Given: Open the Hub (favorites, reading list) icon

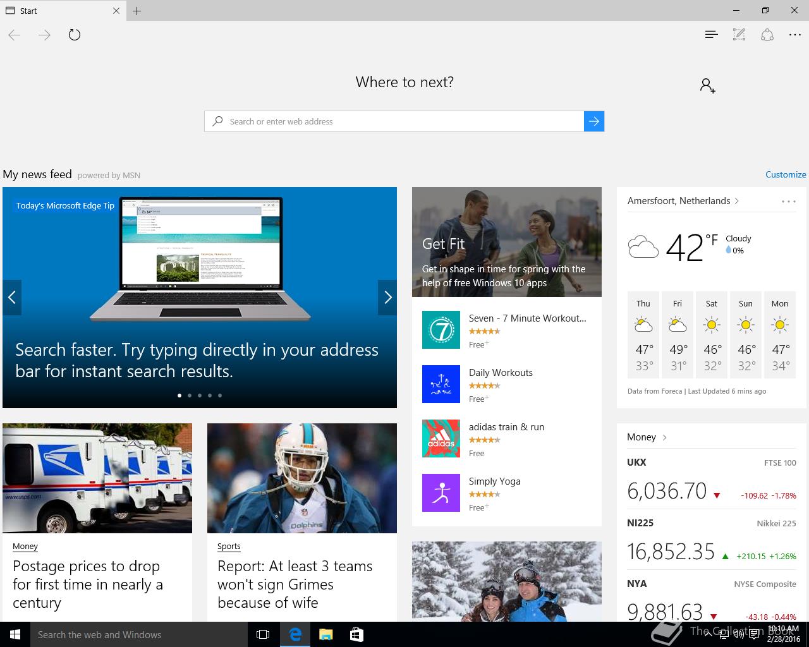Looking at the screenshot, I should 712,35.
